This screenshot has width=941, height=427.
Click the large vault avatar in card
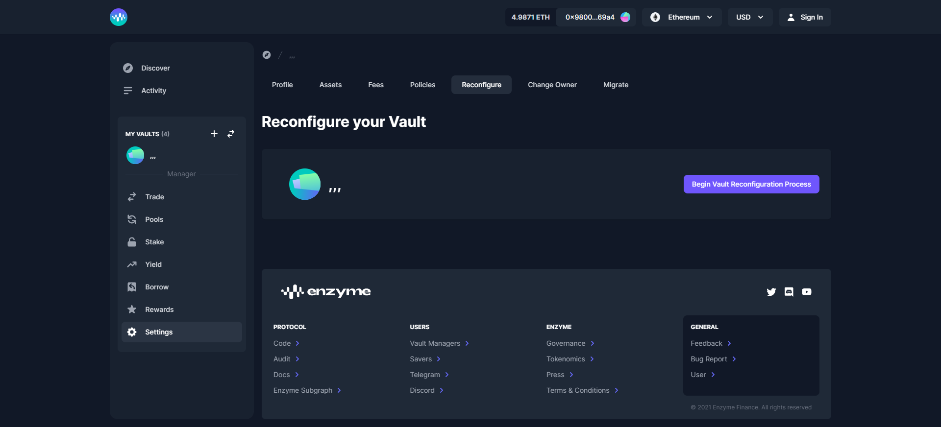pyautogui.click(x=305, y=184)
